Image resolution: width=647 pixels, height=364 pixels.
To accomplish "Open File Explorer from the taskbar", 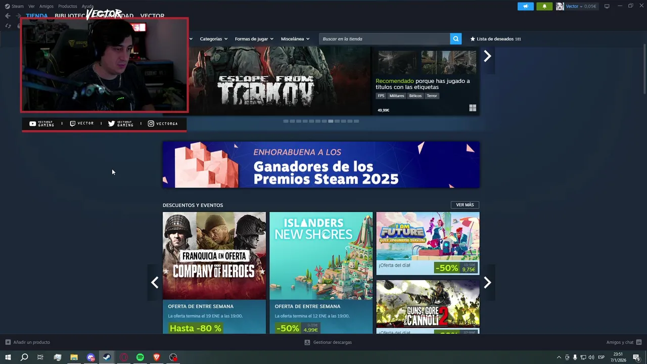I will click(x=74, y=357).
